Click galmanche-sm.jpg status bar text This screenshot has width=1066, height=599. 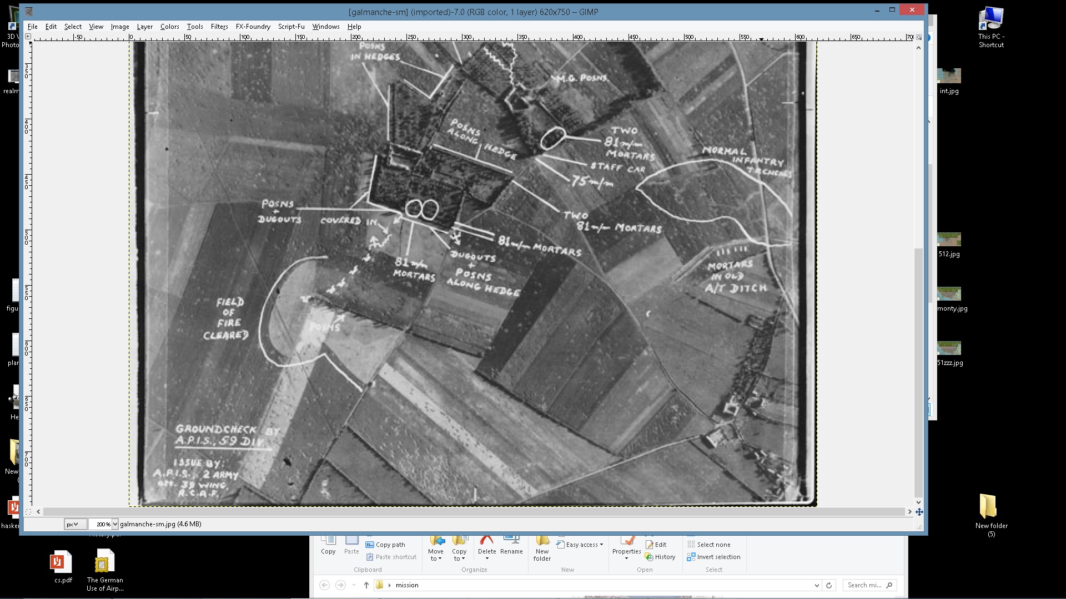(x=160, y=524)
